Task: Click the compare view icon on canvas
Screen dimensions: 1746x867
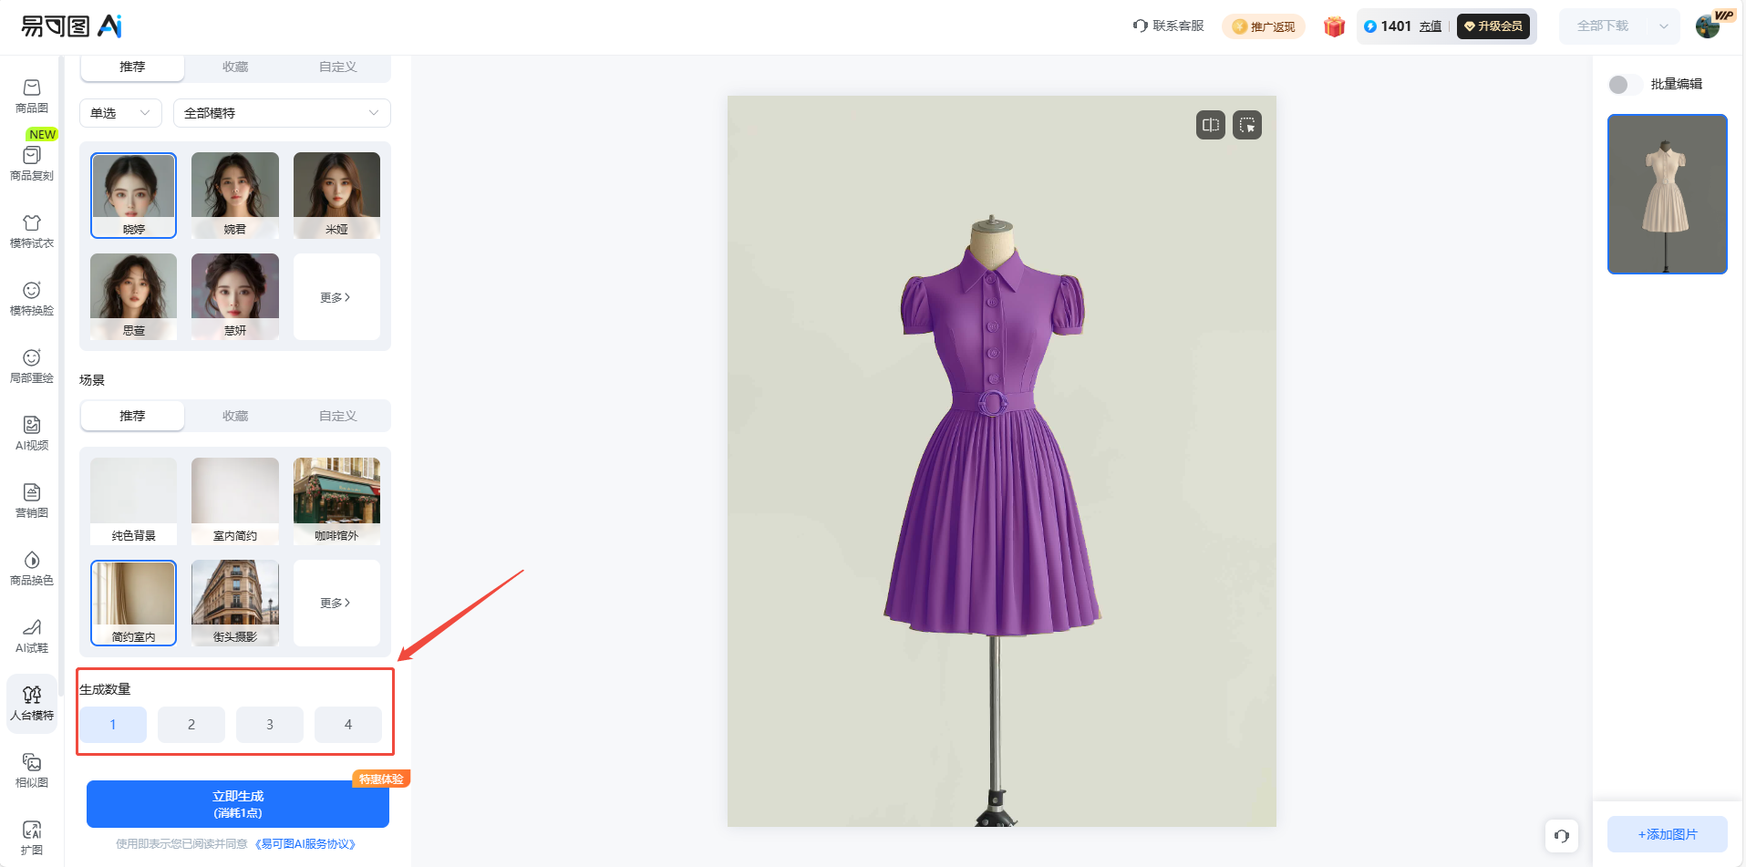Action: [x=1211, y=125]
